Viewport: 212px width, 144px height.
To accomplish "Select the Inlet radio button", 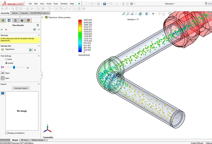I will [6, 59].
